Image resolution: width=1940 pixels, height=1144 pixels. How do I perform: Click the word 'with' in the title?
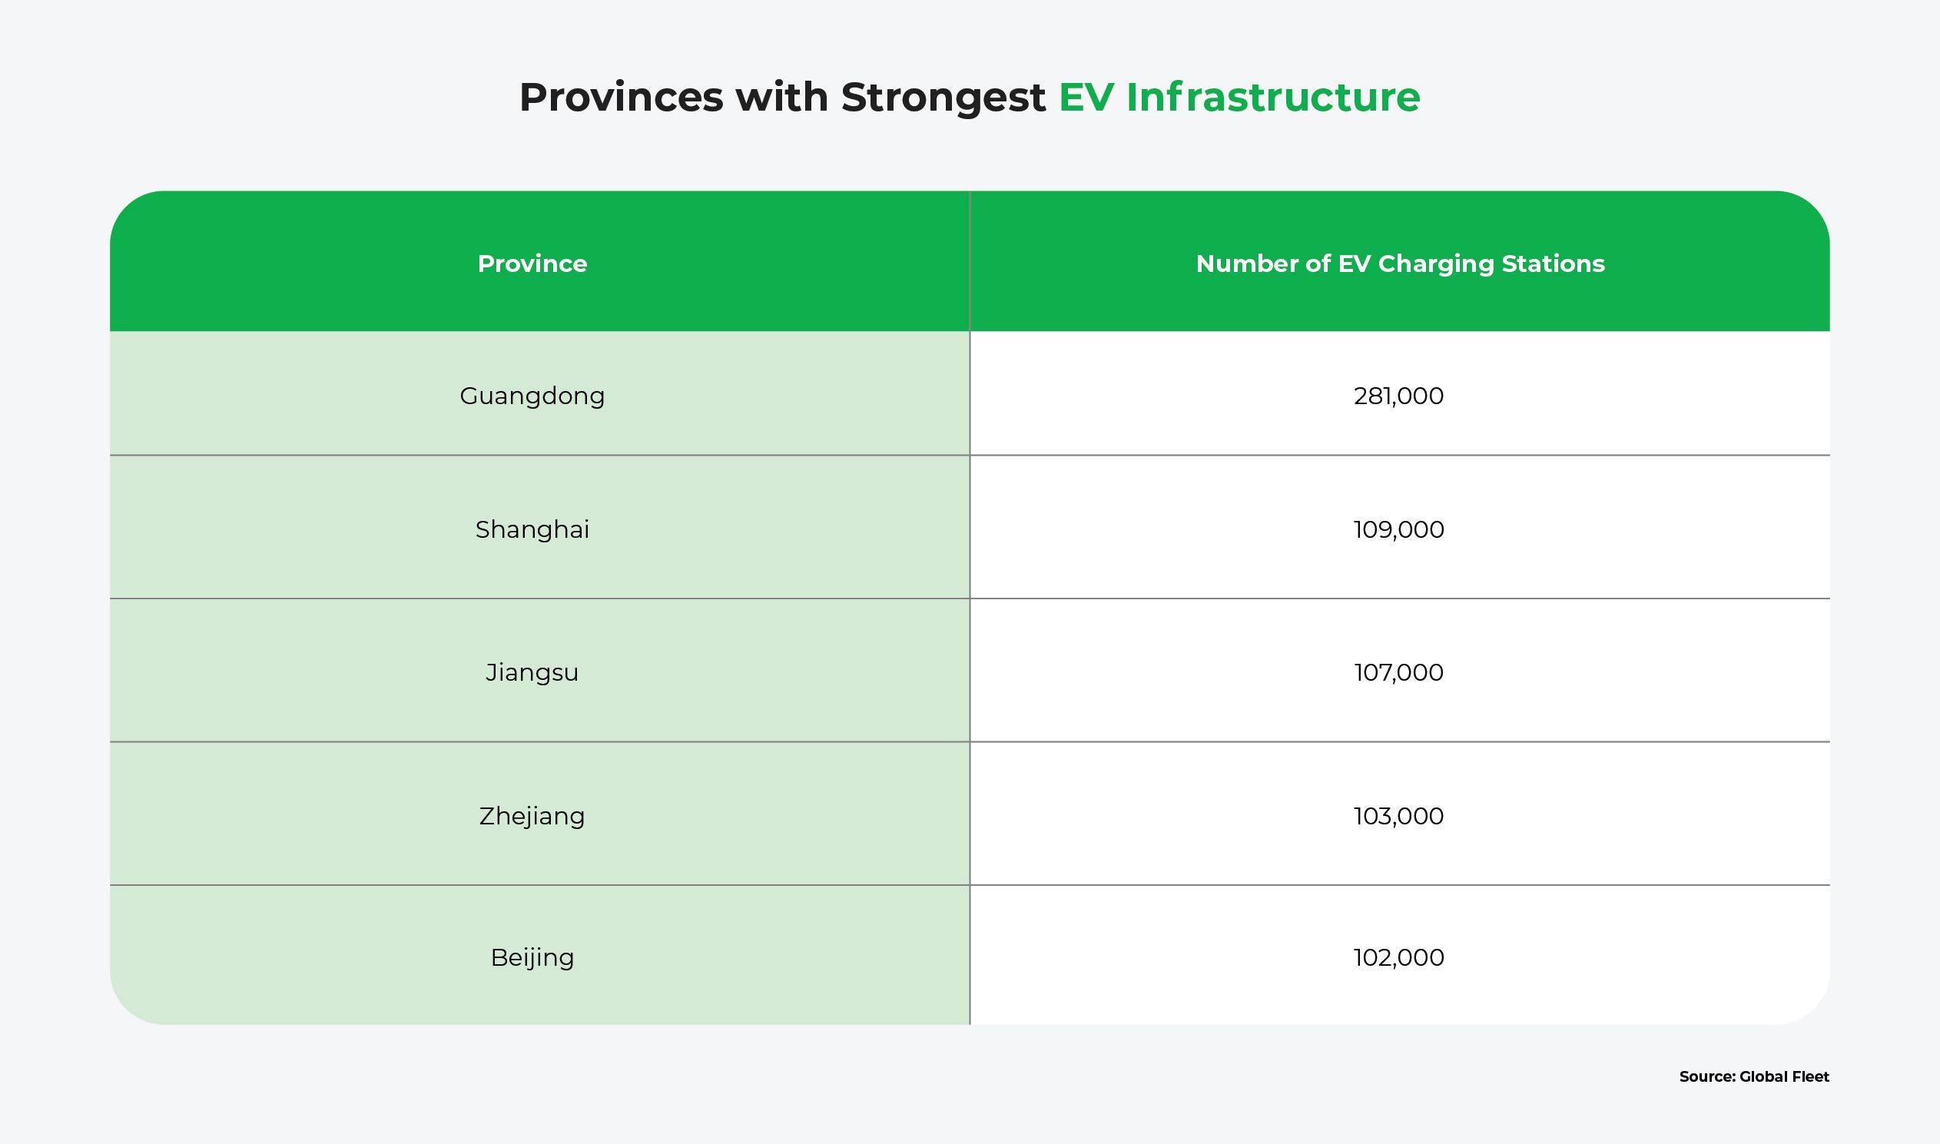coord(781,98)
